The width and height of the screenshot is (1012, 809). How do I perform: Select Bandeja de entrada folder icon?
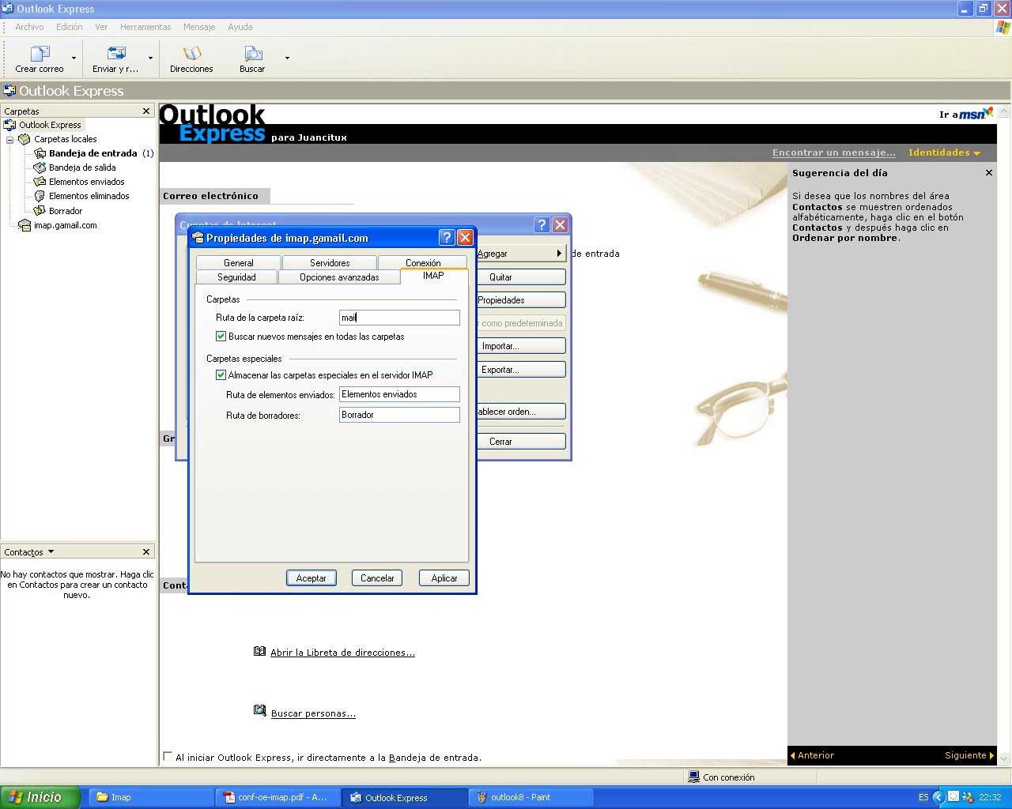tap(40, 153)
